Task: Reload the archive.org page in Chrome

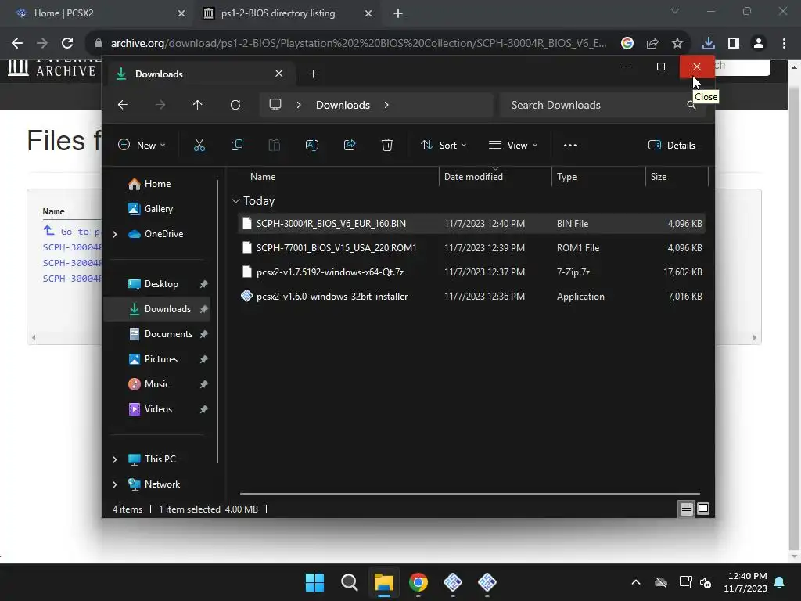Action: tap(67, 44)
